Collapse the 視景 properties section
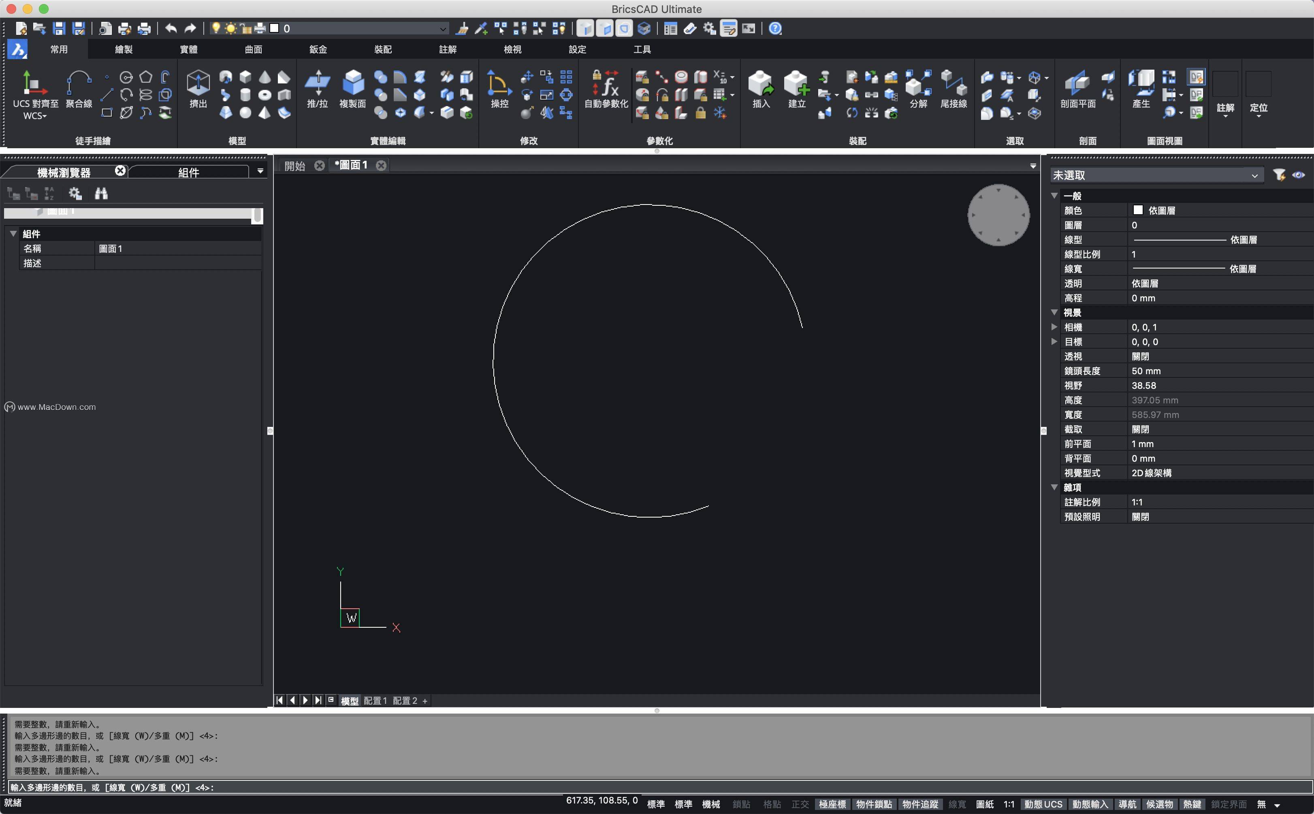 [x=1054, y=312]
